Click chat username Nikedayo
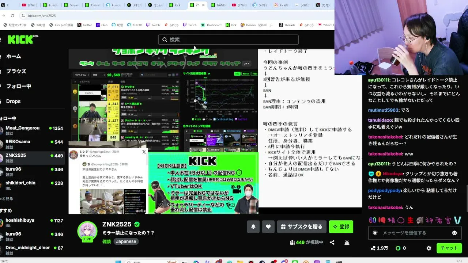This screenshot has height=263, width=468. (x=393, y=174)
